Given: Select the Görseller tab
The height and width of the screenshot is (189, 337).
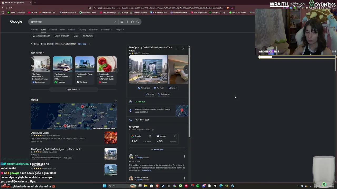Looking at the screenshot, I should click(53, 30).
